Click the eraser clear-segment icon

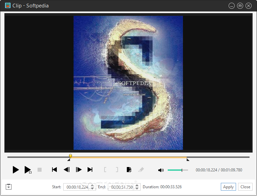tap(141, 170)
